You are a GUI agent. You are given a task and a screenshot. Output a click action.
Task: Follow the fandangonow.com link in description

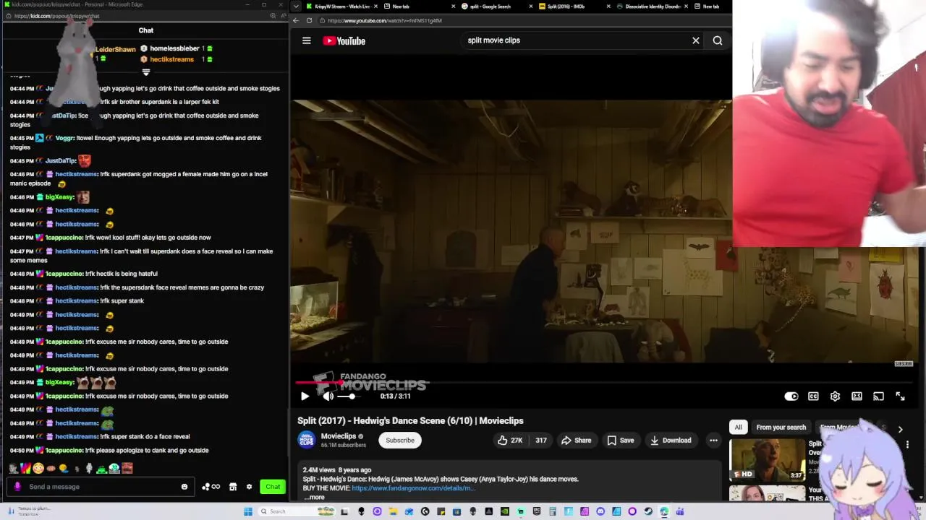click(x=413, y=488)
